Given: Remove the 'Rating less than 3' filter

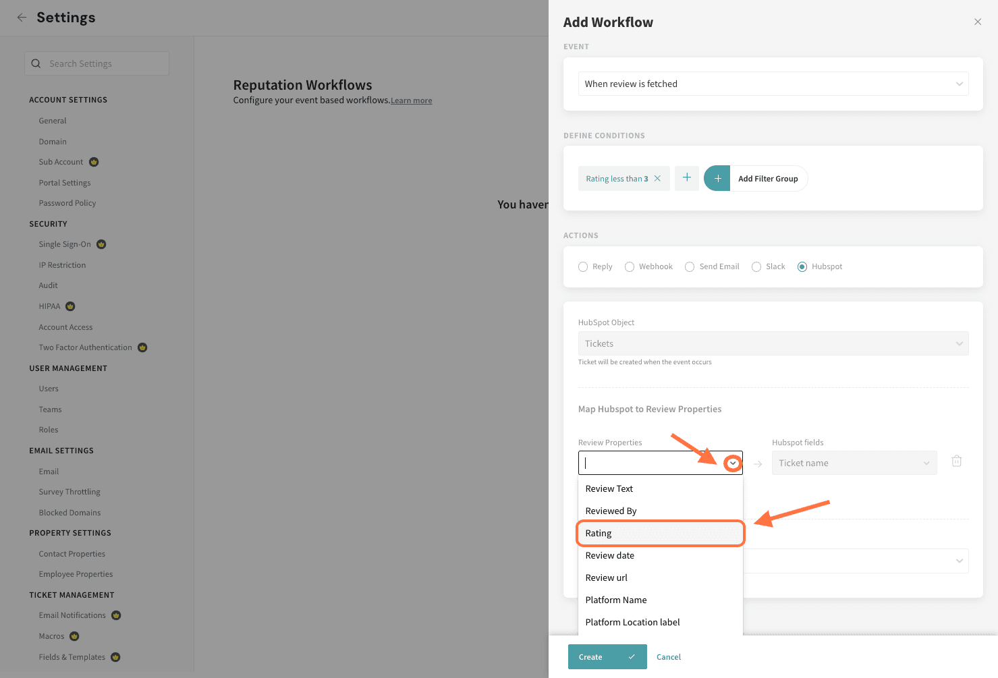Looking at the screenshot, I should (x=657, y=179).
